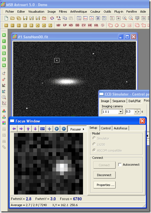This screenshot has width=151, height=213.
Task: Click the blue plus zoom icon in Focus Window
Action: click(x=57, y=129)
